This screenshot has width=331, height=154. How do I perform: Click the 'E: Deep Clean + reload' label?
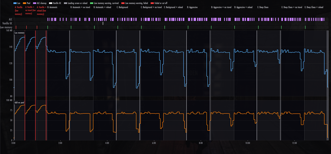tap(314, 7)
